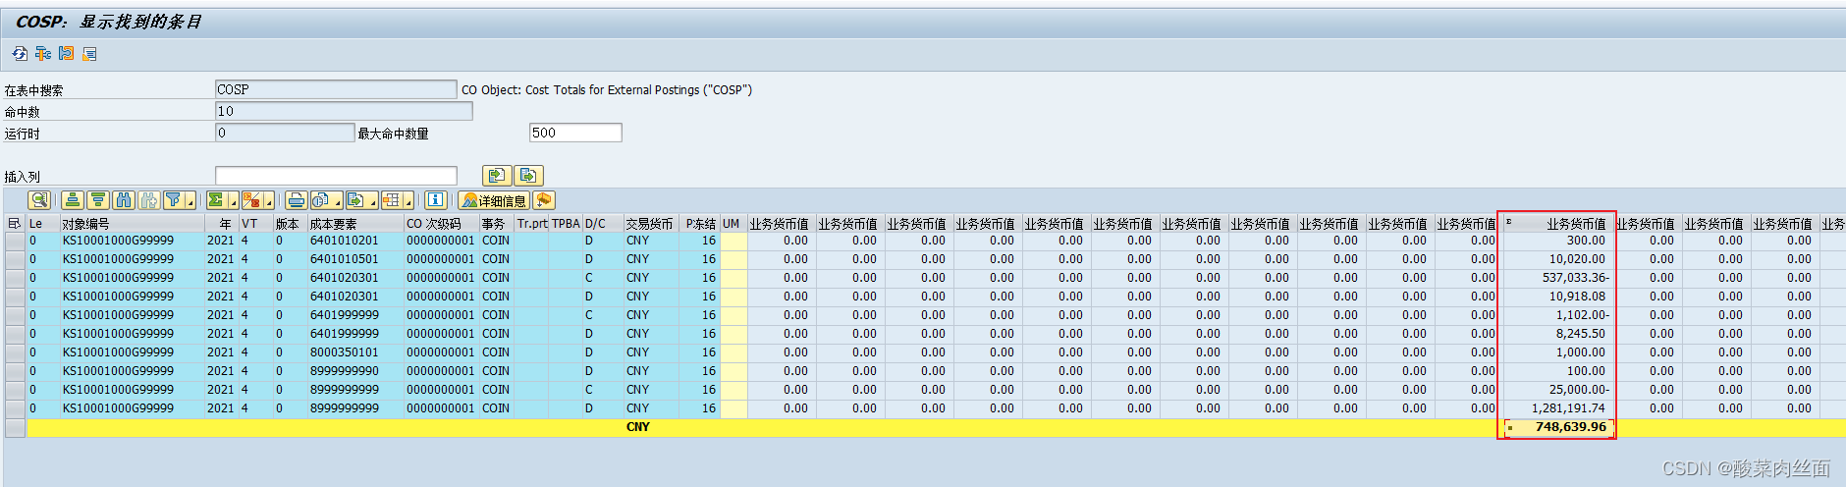Image resolution: width=1846 pixels, height=487 pixels.
Task: Click the Views icon in ALV toolbar
Action: 322,200
